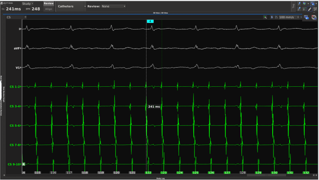Open the Study Log panel at bottom
This screenshot has height=180, width=319.
[x=159, y=178]
